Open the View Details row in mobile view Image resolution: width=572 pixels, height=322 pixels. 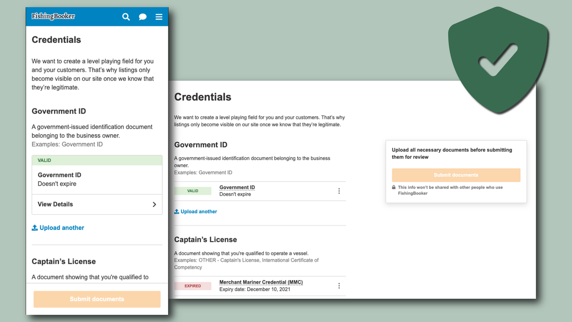click(x=97, y=204)
